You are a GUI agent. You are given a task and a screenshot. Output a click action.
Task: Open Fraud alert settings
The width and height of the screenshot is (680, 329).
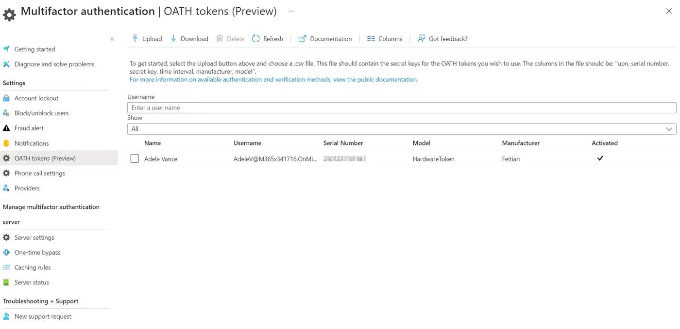(29, 128)
